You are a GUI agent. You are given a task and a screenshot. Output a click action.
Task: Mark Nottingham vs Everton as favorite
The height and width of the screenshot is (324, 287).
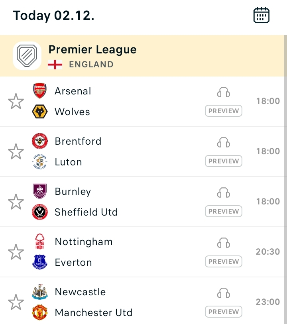[x=16, y=252]
